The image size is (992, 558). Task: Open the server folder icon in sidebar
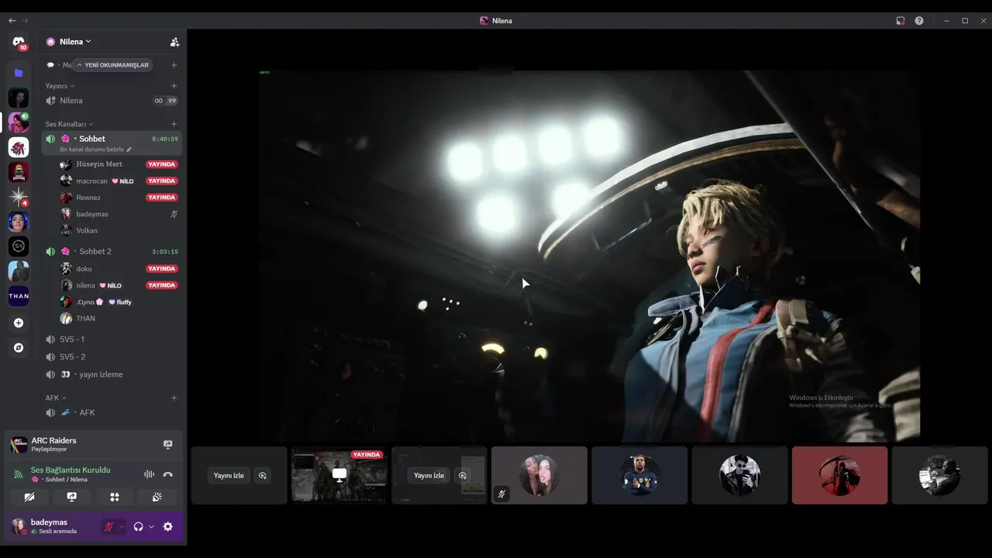(19, 73)
